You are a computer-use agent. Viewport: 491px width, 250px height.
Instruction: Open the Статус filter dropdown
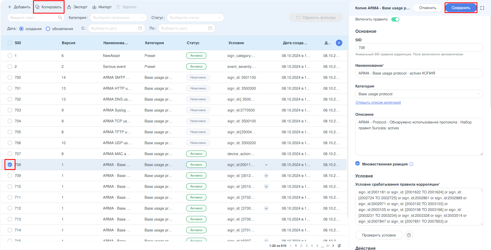(195, 18)
